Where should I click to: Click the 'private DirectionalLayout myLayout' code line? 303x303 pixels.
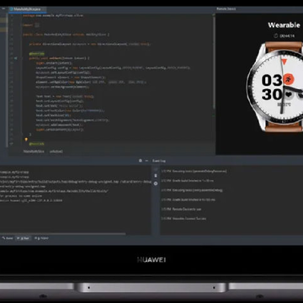(x=90, y=44)
